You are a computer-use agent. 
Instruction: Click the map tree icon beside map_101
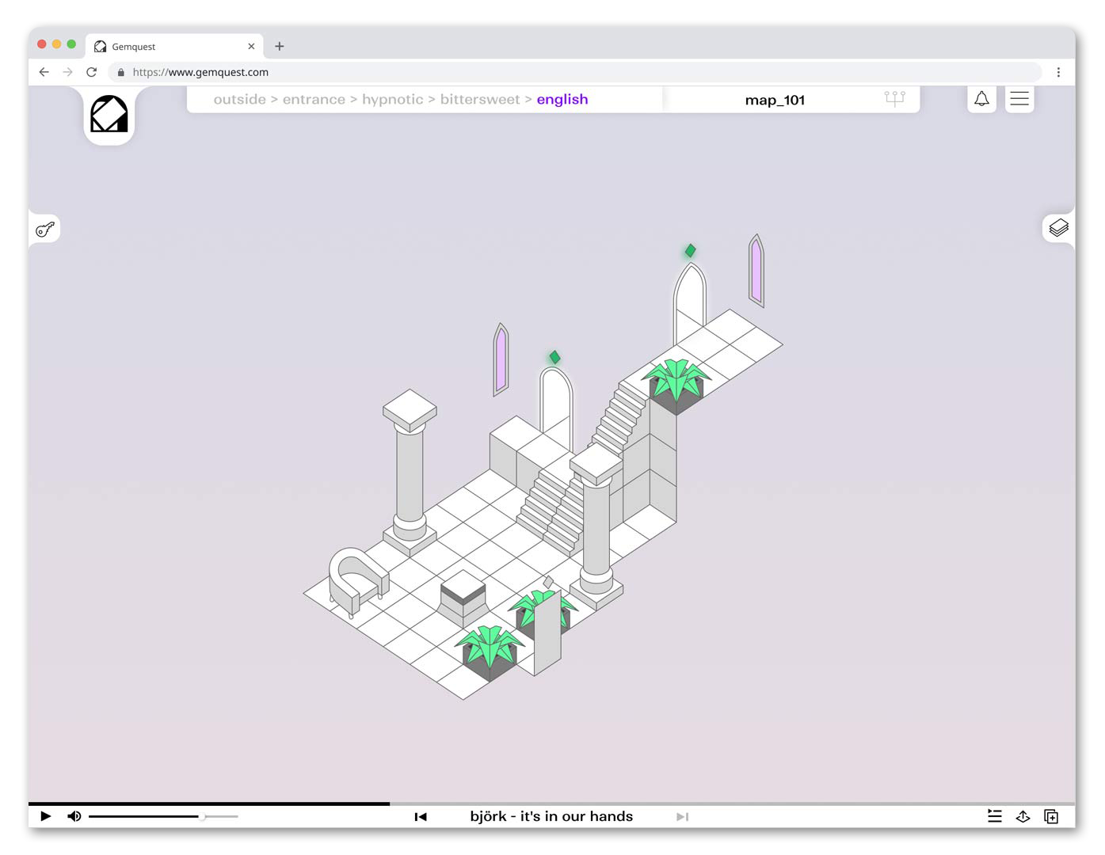point(894,99)
